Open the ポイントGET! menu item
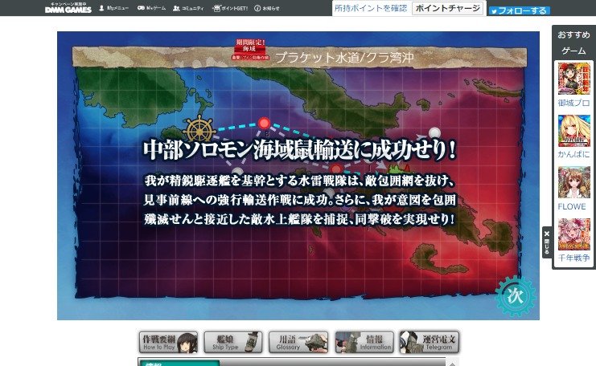The height and width of the screenshot is (366, 596). coord(230,8)
